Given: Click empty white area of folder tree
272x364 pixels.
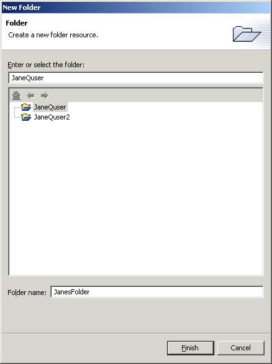Looking at the screenshot, I should point(136,197).
